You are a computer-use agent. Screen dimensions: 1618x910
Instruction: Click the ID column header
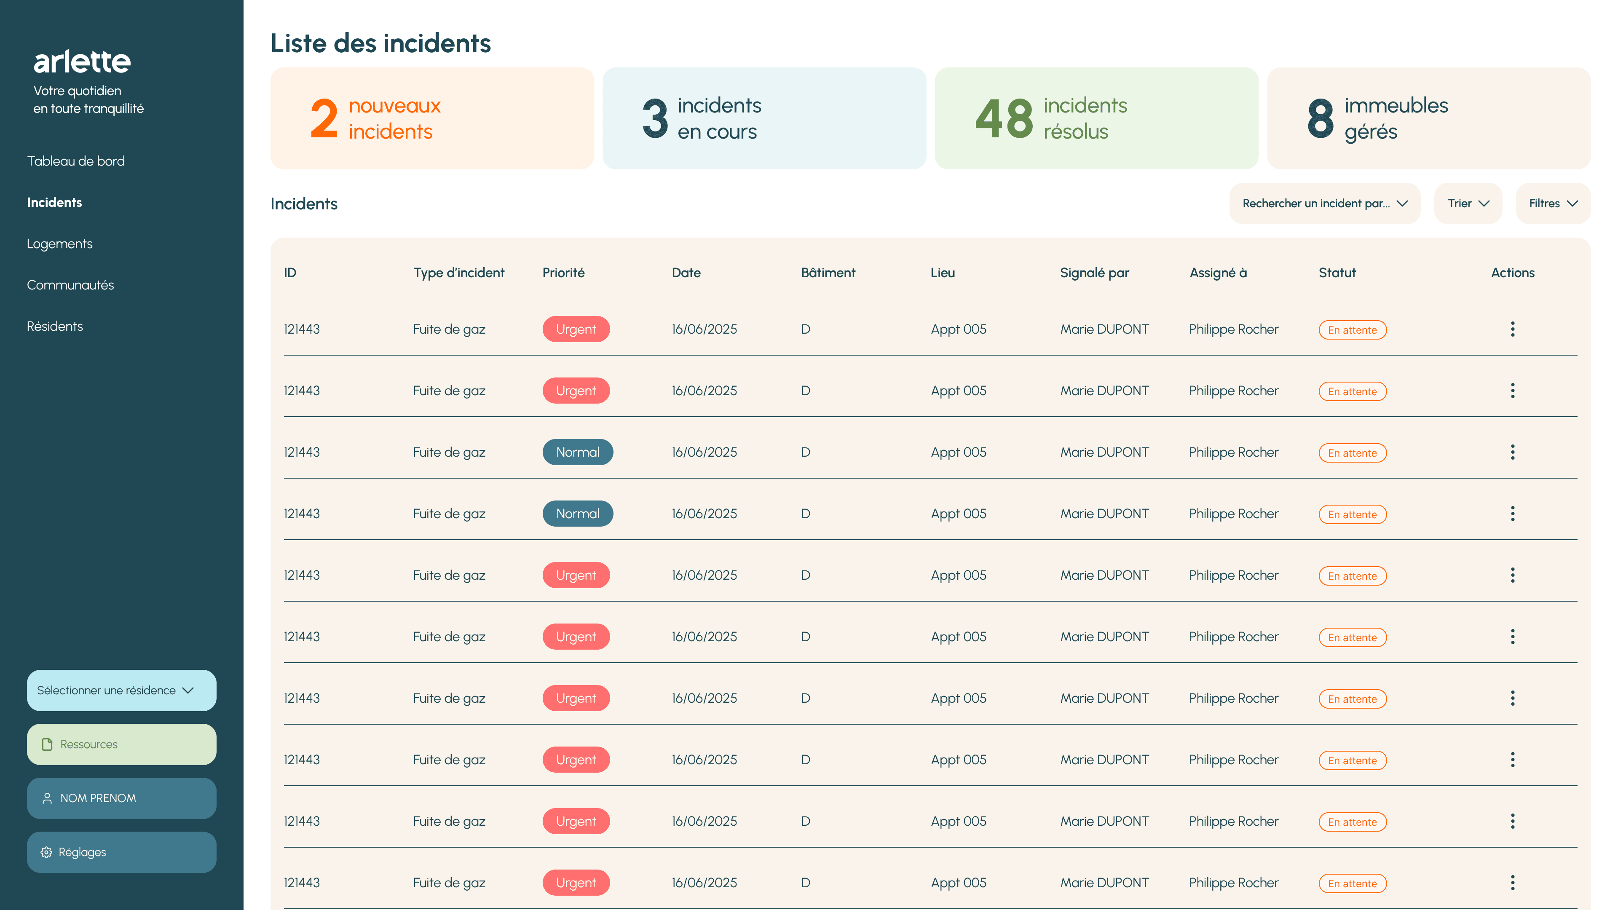[x=290, y=273]
